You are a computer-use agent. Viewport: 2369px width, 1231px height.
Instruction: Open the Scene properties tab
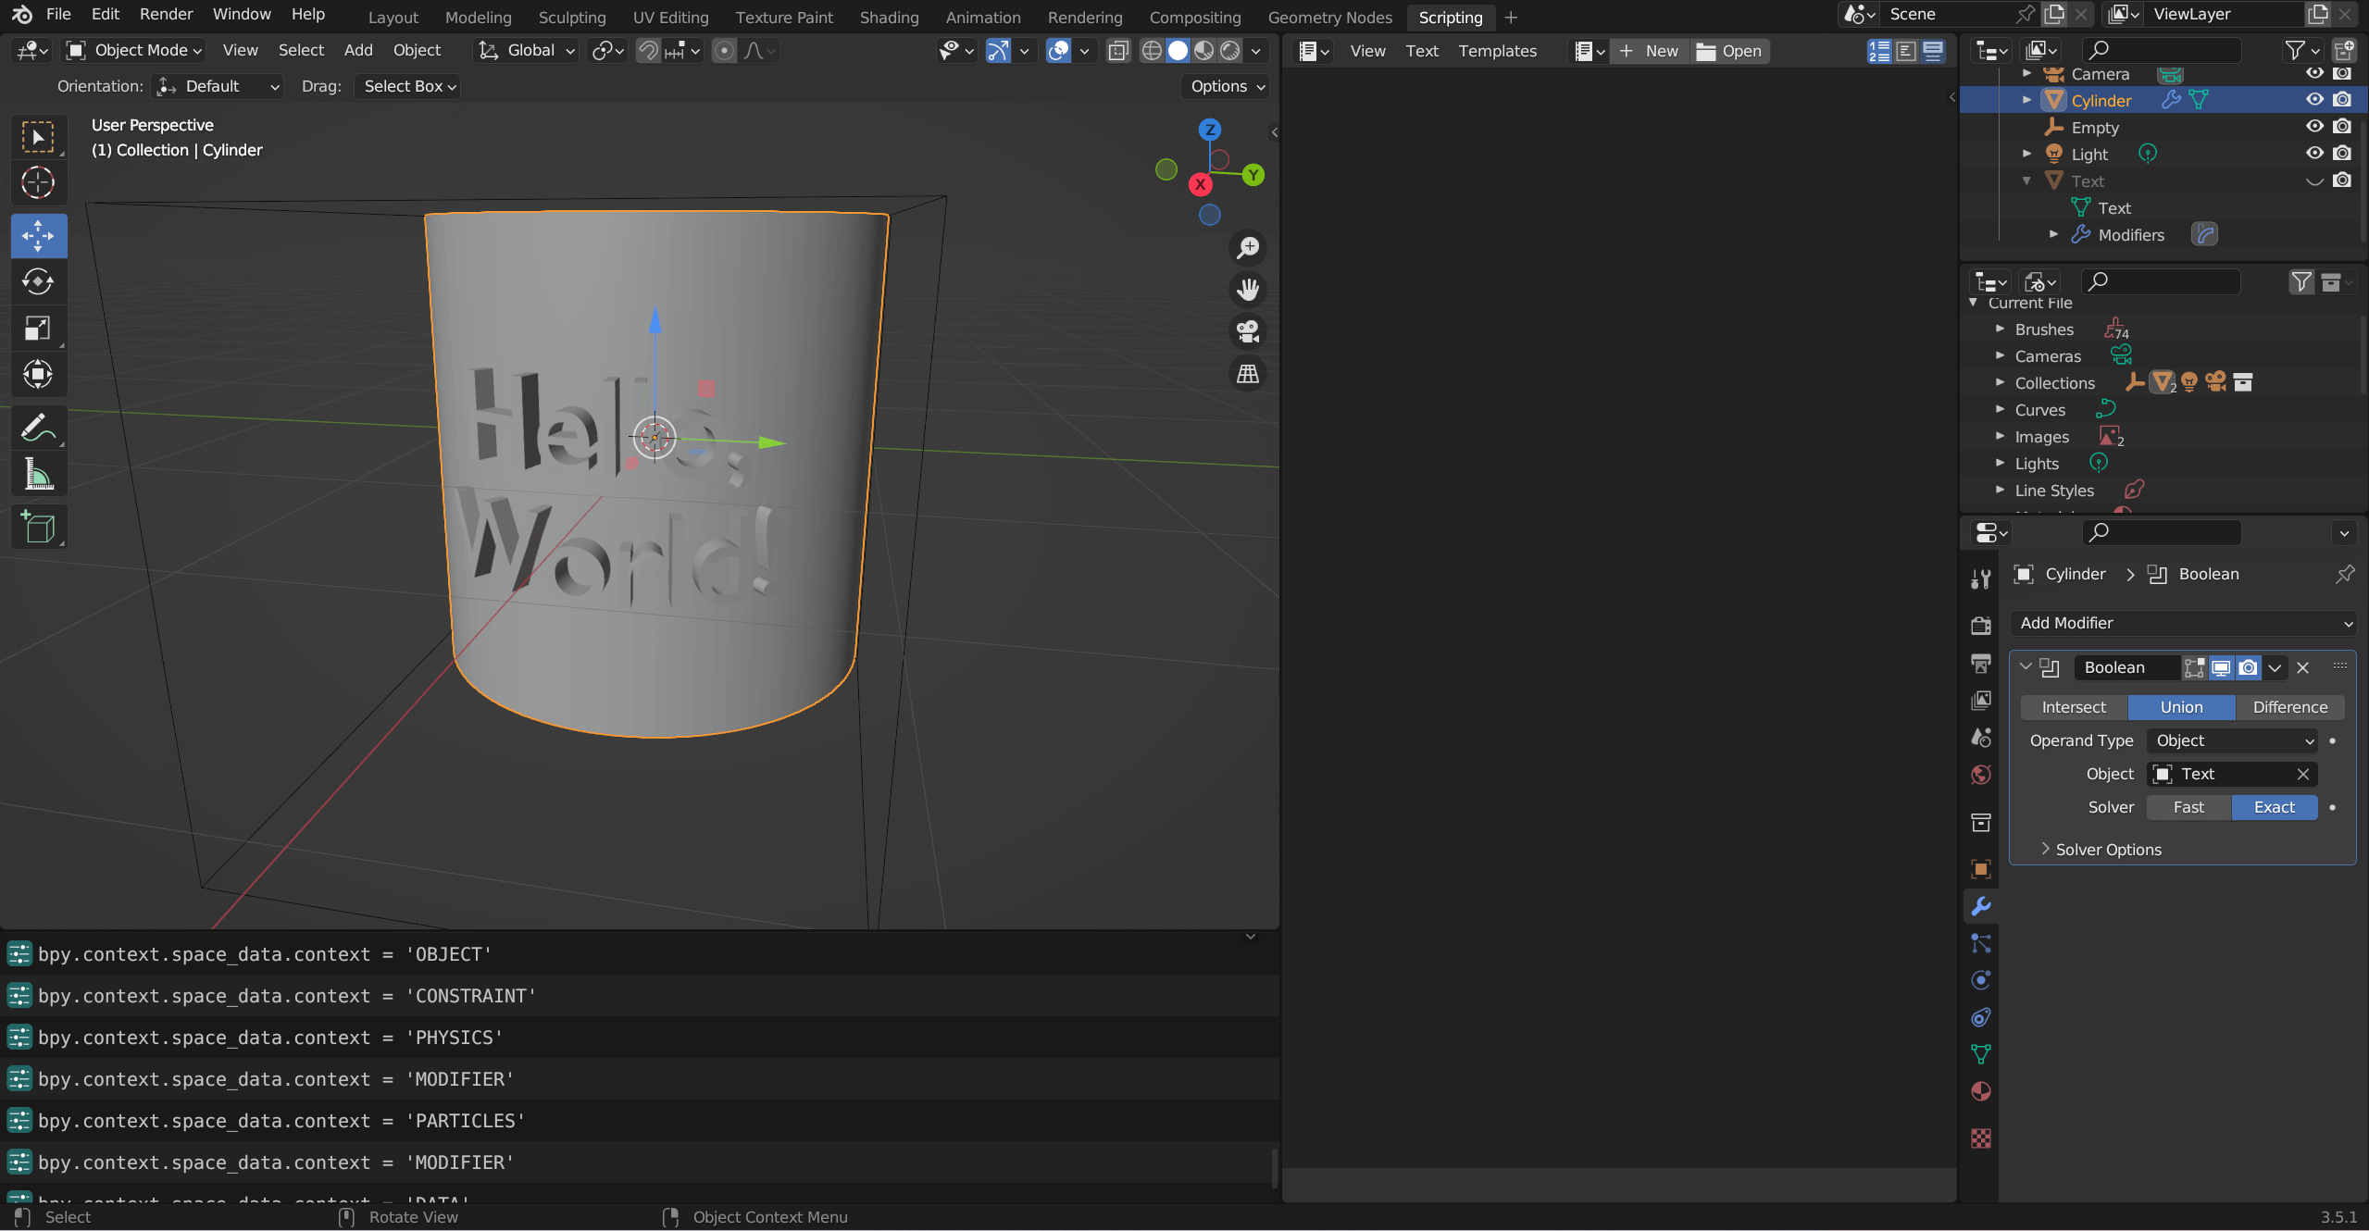click(1980, 738)
